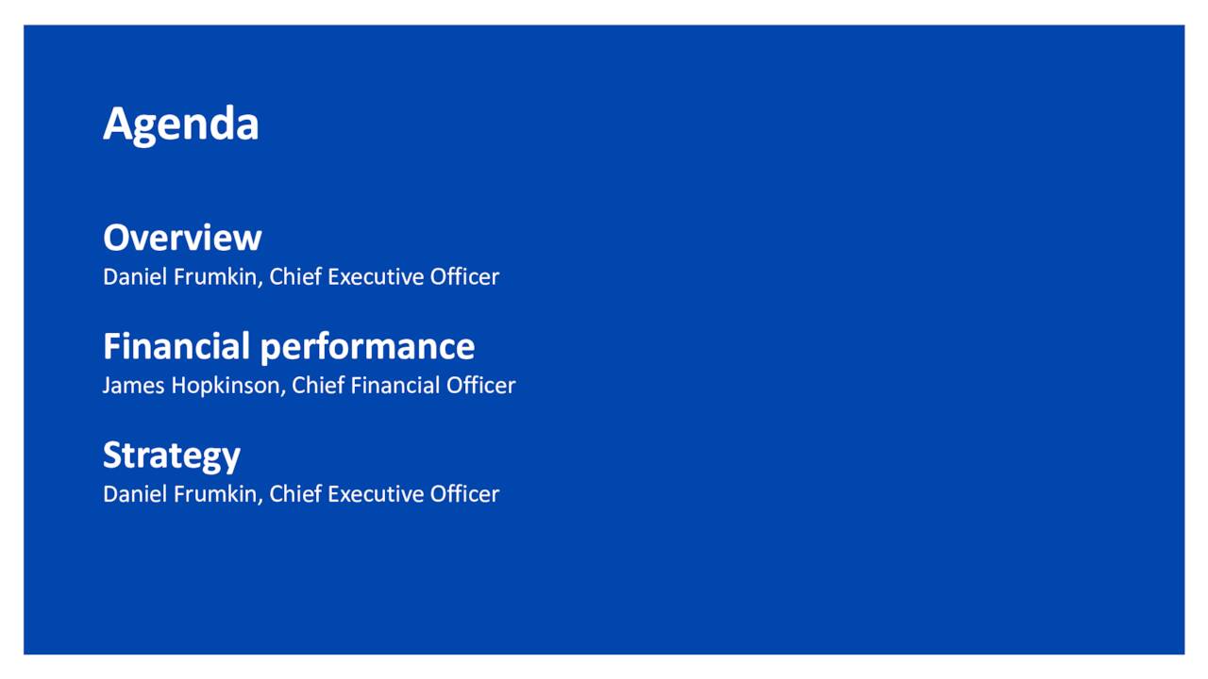Select the Overview heading
The image size is (1208, 679).
(x=182, y=238)
